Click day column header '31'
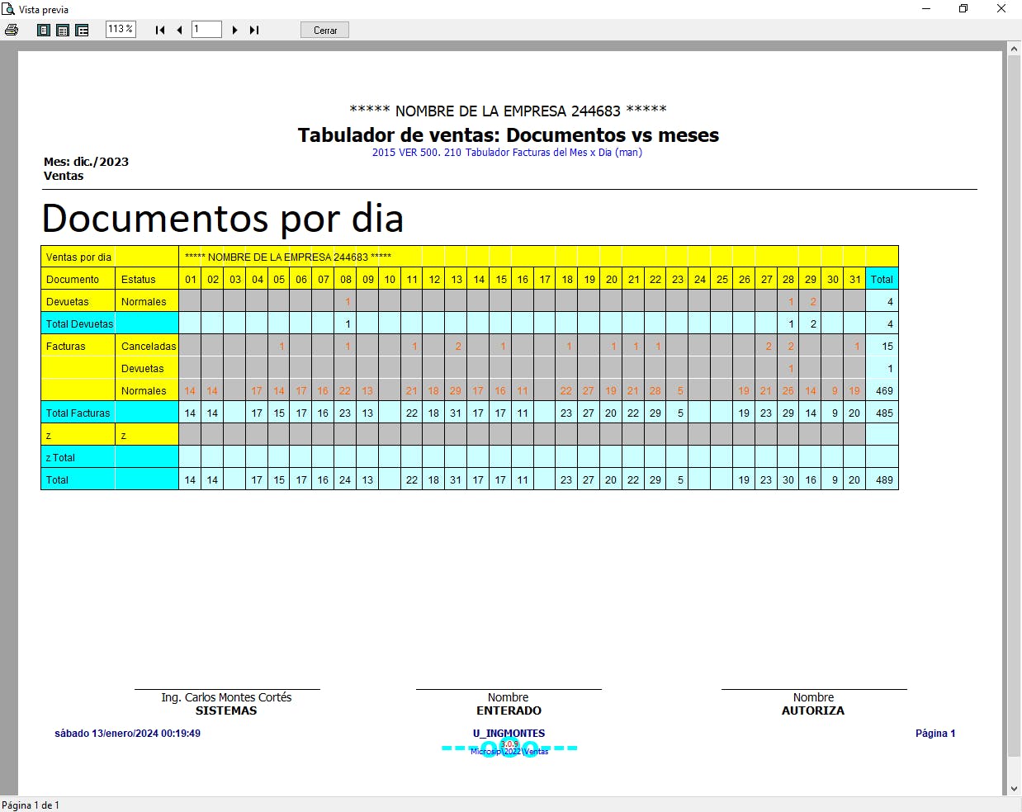 (x=855, y=279)
